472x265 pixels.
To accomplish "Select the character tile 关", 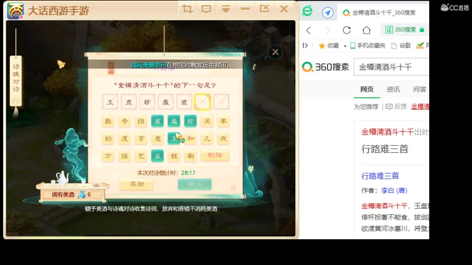I will point(207,121).
